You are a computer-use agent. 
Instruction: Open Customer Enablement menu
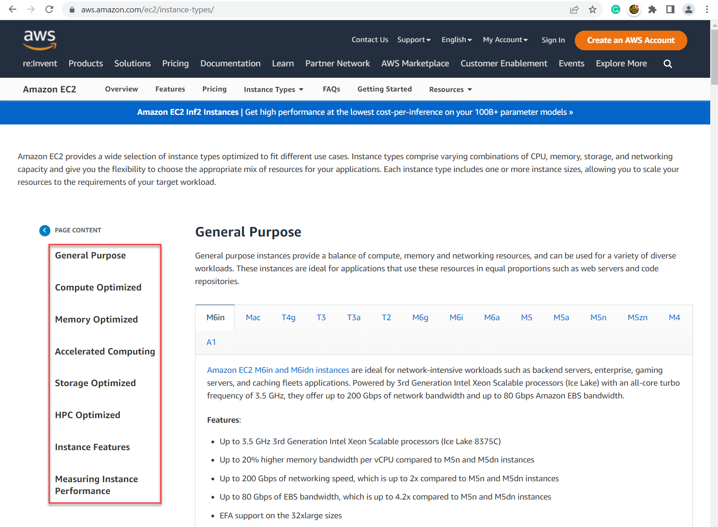point(504,64)
